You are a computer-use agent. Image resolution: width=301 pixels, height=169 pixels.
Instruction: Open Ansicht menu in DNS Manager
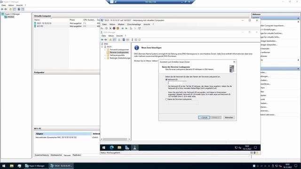pyautogui.click(x=119, y=36)
